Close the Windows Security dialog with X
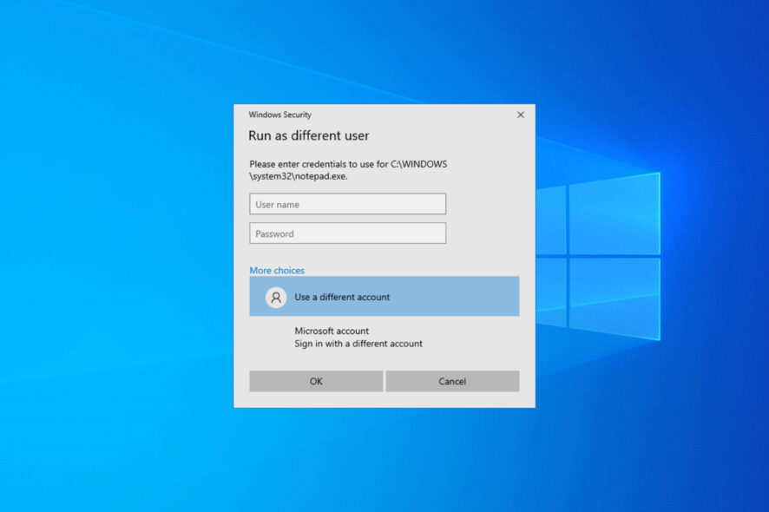The height and width of the screenshot is (512, 769). 521,115
